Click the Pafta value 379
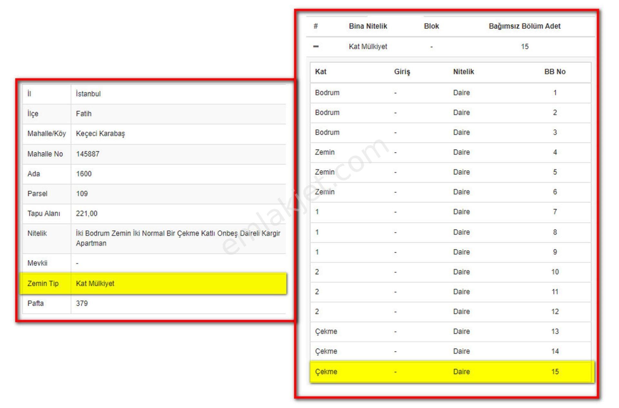Screen dimensions: 619x408 click(x=82, y=303)
